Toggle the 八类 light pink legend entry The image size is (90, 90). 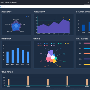[x=53, y=45]
